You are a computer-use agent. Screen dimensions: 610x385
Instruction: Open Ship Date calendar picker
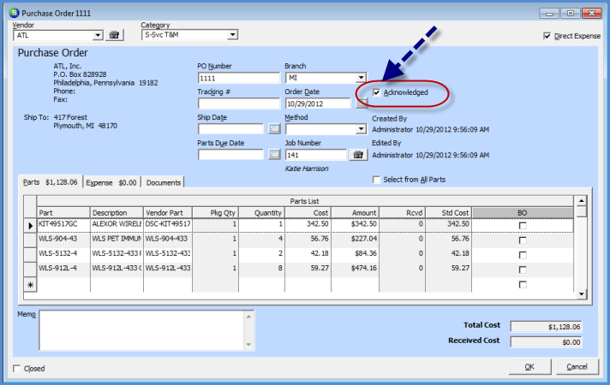[x=274, y=128]
